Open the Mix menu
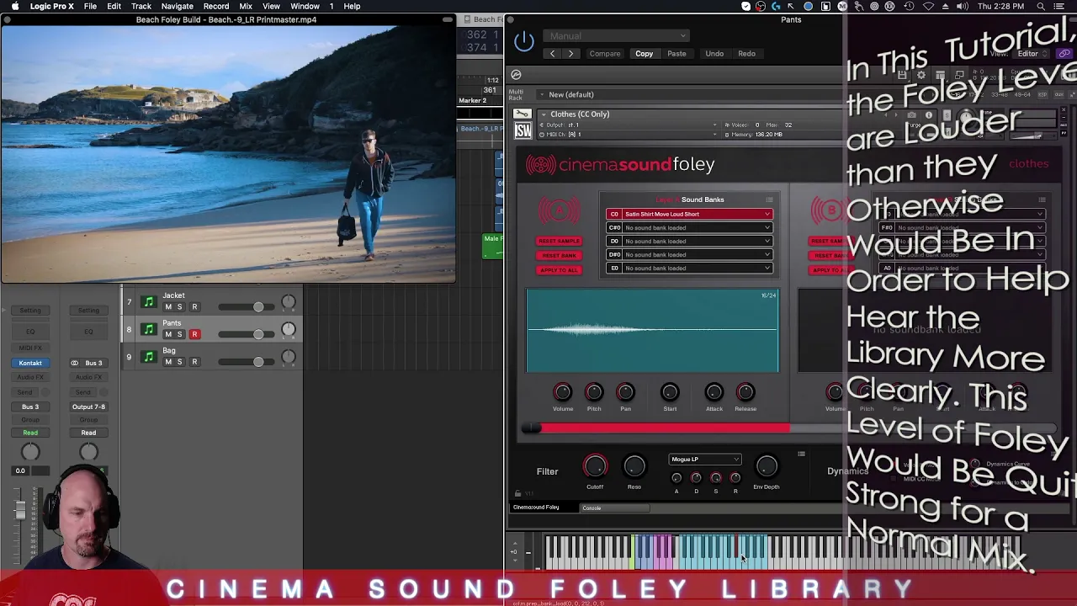 (246, 6)
